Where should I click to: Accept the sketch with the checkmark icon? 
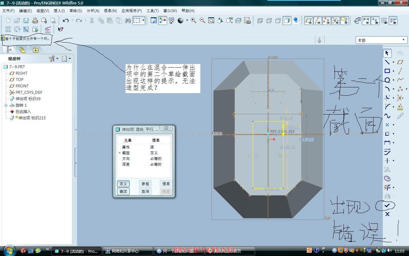(387, 205)
